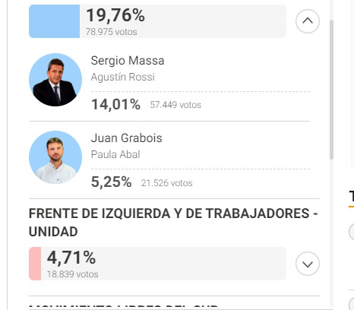The width and height of the screenshot is (354, 310).
Task: Click the blue 19,76% progress bar
Action: 54,21
